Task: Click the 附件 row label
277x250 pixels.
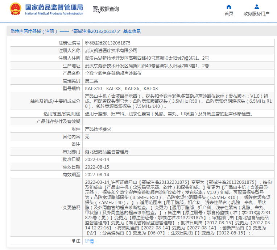Action: coord(76,129)
